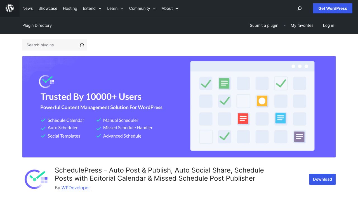Focus the Search plugins input field
The image size is (358, 201).
[50, 45]
